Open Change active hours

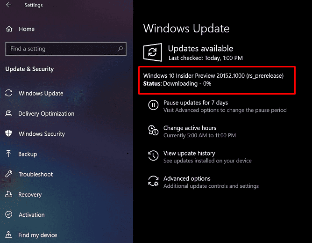pyautogui.click(x=190, y=128)
